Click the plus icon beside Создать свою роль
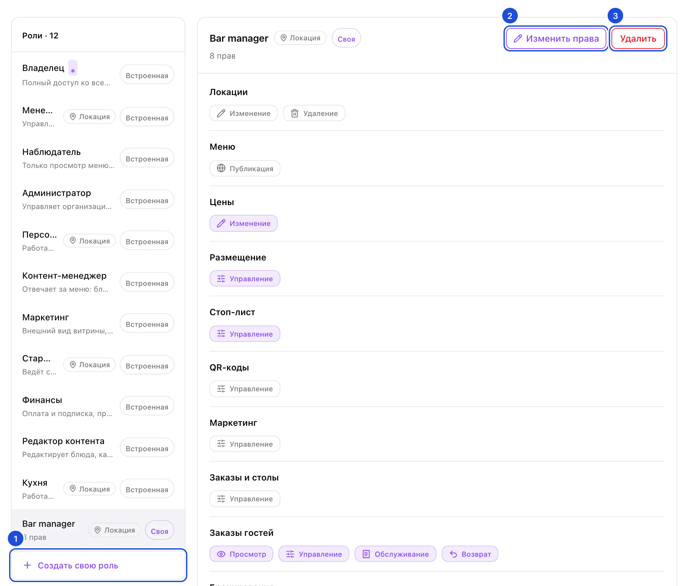The width and height of the screenshot is (685, 586). coord(27,565)
